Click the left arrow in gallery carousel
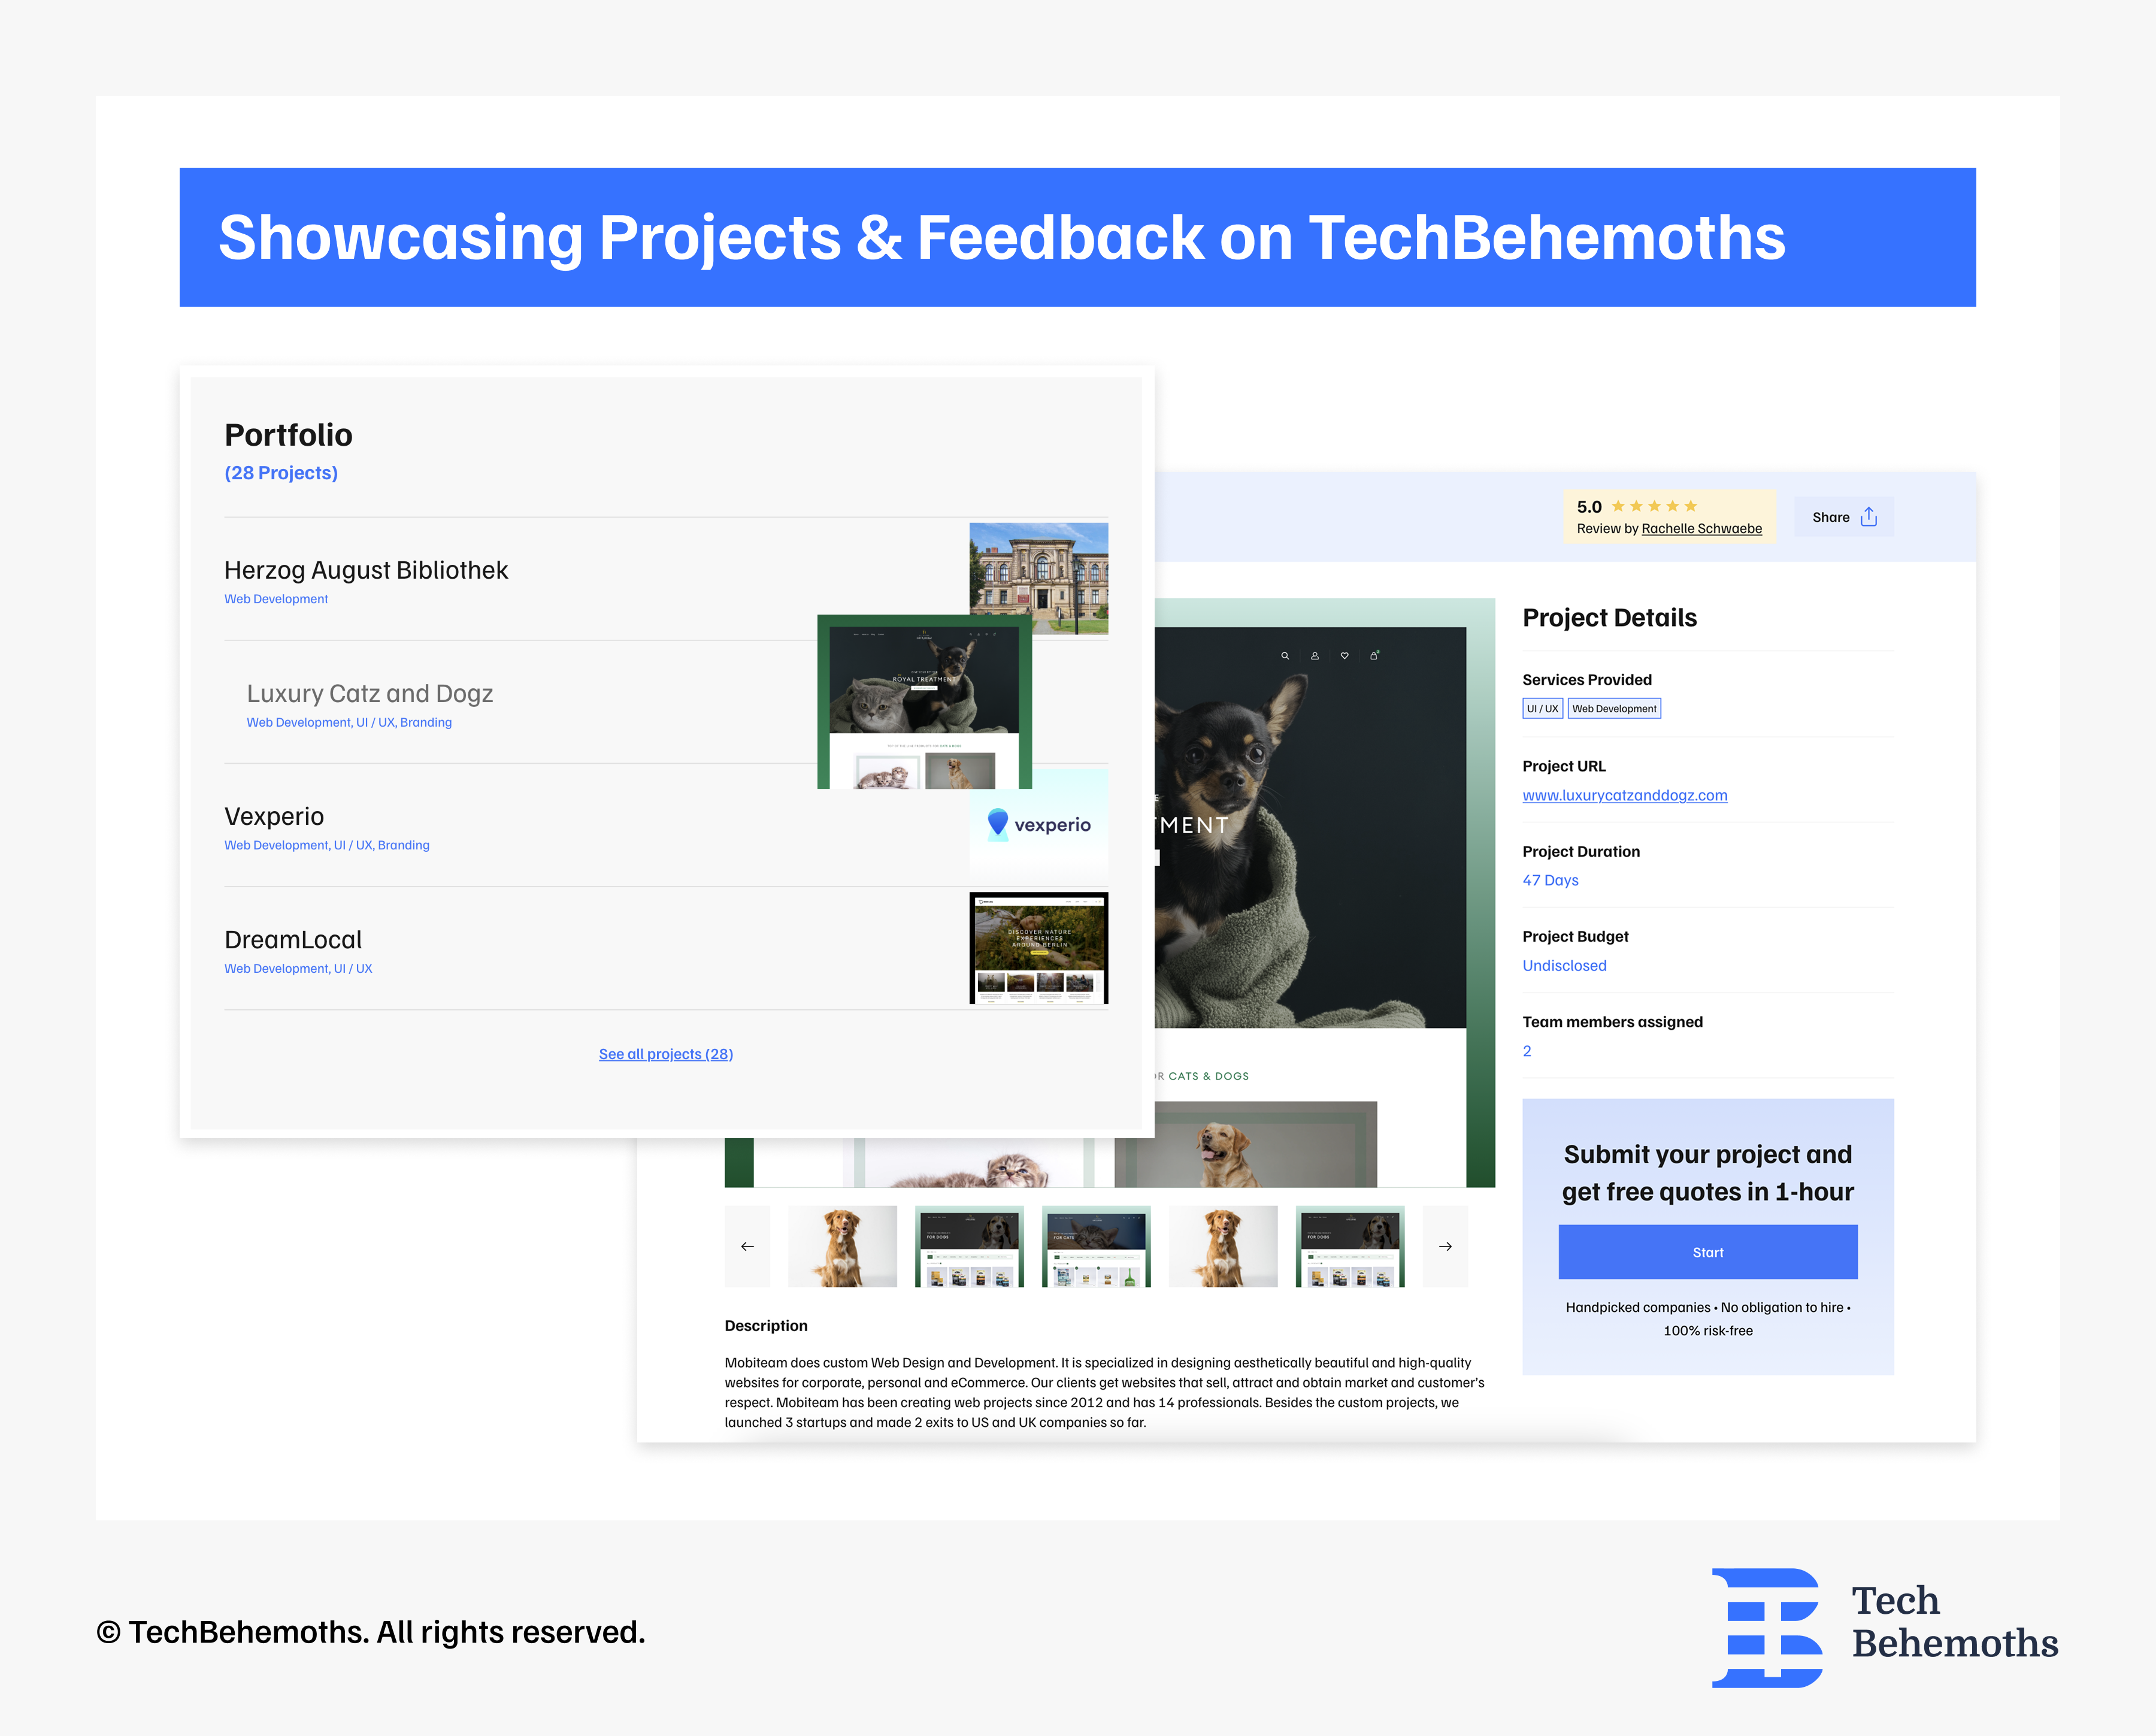 click(x=747, y=1246)
